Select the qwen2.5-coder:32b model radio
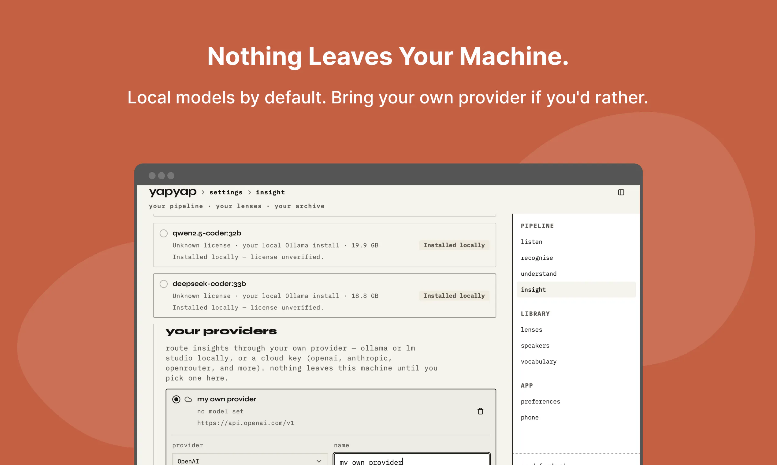 point(164,233)
